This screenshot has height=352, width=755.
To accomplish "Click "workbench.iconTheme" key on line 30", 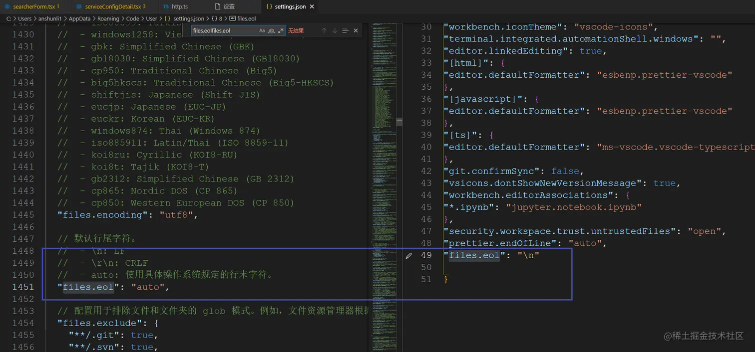I will (503, 27).
